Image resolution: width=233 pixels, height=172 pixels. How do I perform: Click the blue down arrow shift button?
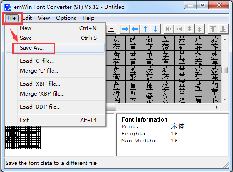click(x=156, y=29)
